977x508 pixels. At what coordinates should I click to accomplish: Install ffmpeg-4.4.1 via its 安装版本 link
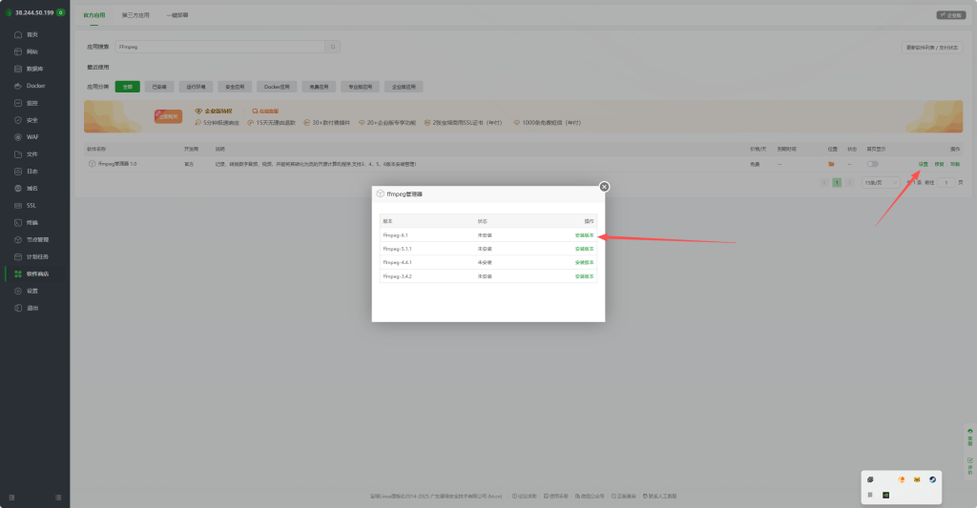click(x=584, y=262)
